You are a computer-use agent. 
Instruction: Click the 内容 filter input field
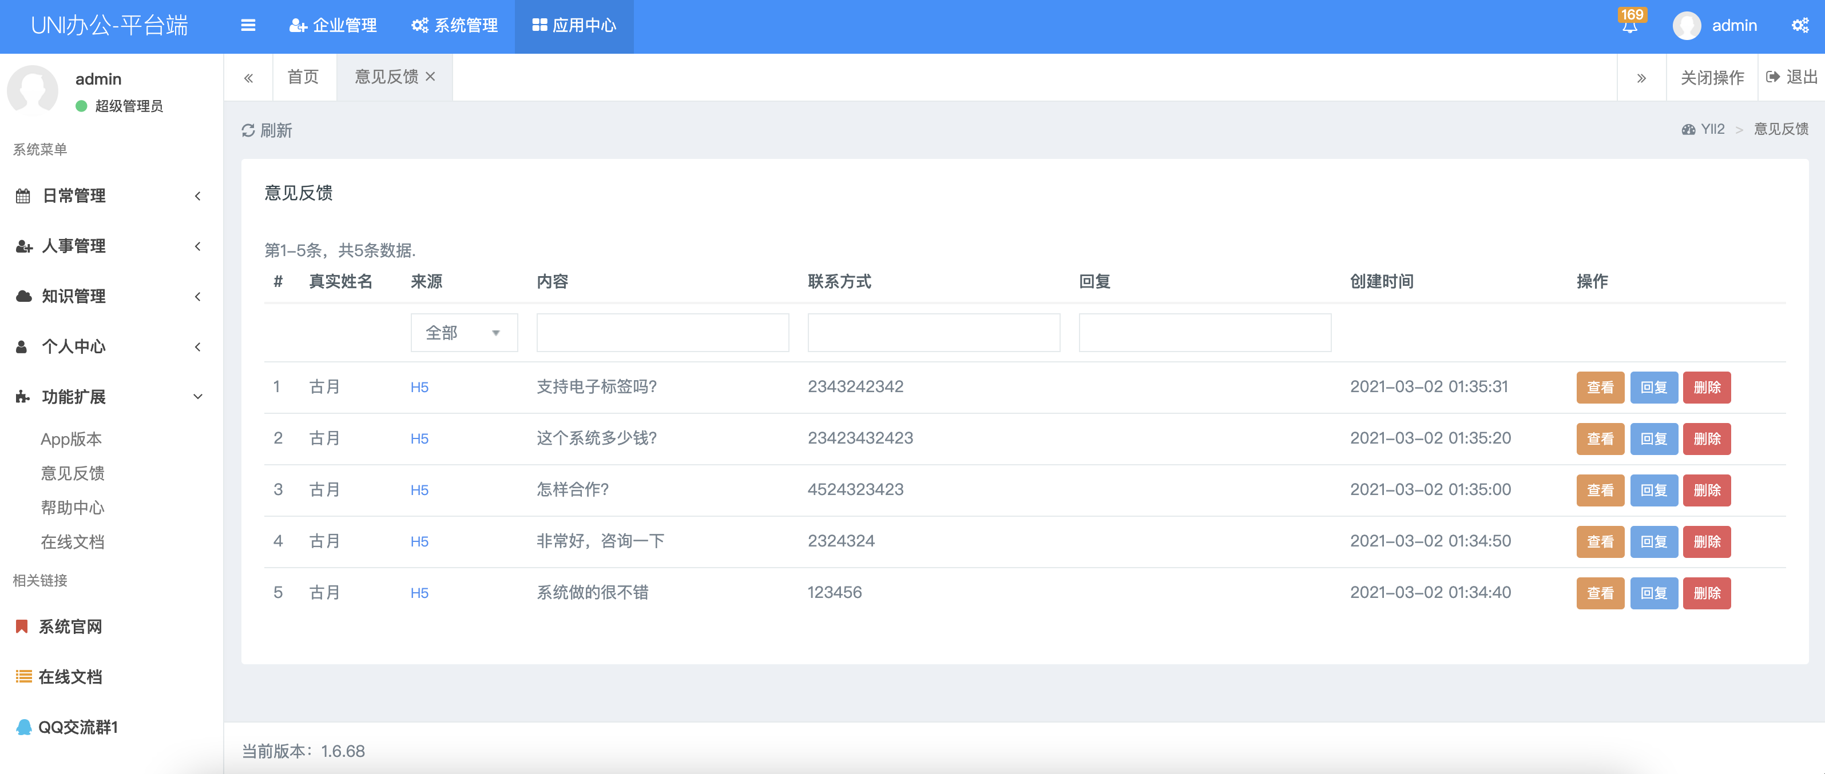pos(662,332)
